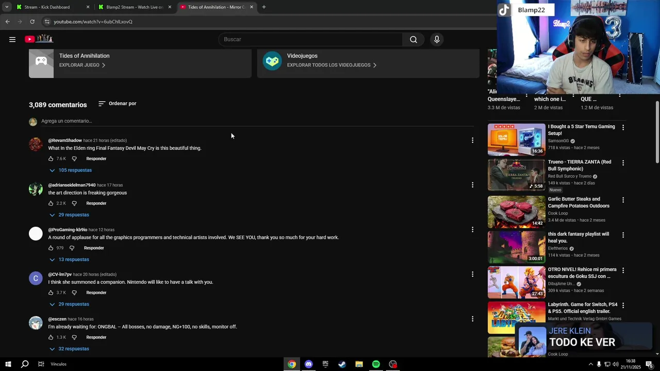Image resolution: width=660 pixels, height=371 pixels.
Task: Open @adrianseidelman7940 channel link
Action: click(x=72, y=185)
